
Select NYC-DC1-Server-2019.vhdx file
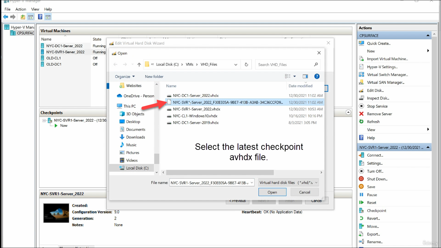click(196, 123)
